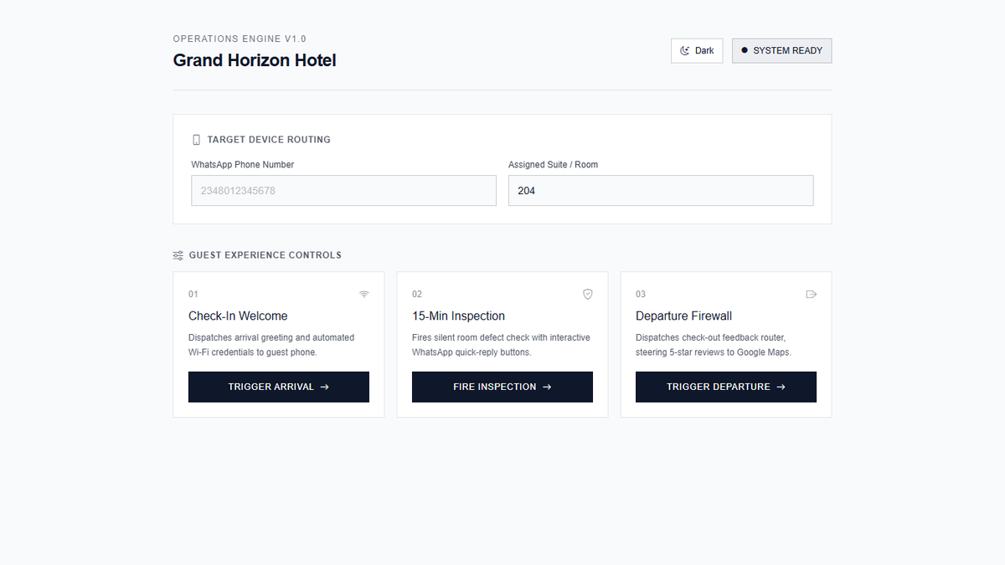1005x565 pixels.
Task: Click the moon icon in Dark button
Action: (685, 50)
